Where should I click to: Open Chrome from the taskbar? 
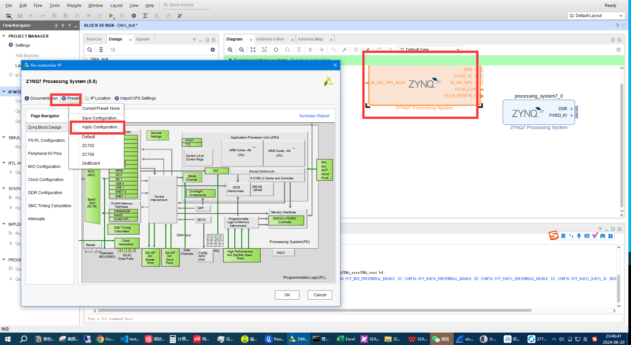[x=105, y=339]
